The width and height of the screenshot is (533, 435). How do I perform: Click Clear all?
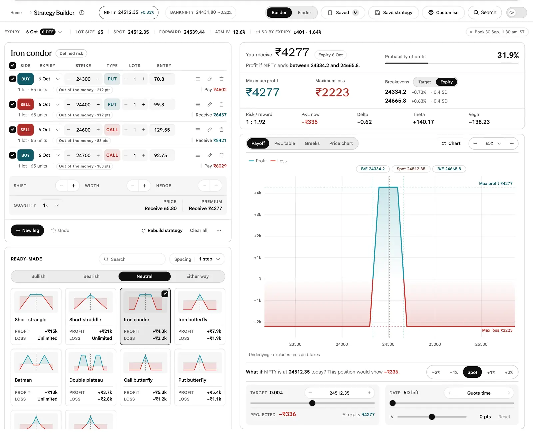point(199,230)
